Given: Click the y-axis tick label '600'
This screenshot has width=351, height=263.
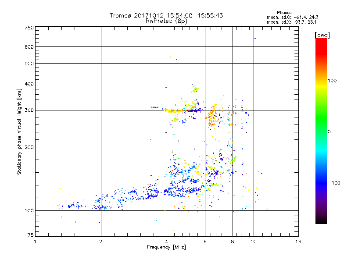Looking at the screenshot, I should [29, 47].
